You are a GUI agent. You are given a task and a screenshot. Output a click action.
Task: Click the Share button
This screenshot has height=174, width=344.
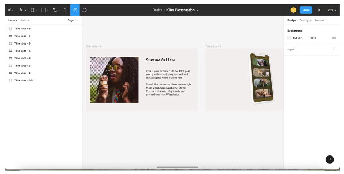tap(306, 10)
